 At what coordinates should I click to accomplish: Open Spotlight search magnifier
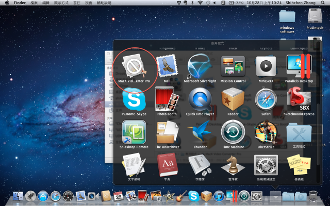pyautogui.click(x=323, y=3)
